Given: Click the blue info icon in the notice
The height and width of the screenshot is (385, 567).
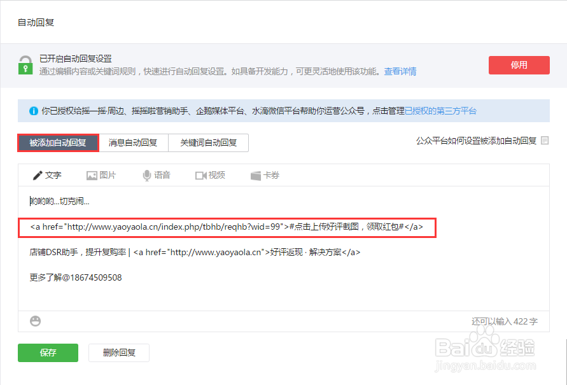Looking at the screenshot, I should coord(34,111).
